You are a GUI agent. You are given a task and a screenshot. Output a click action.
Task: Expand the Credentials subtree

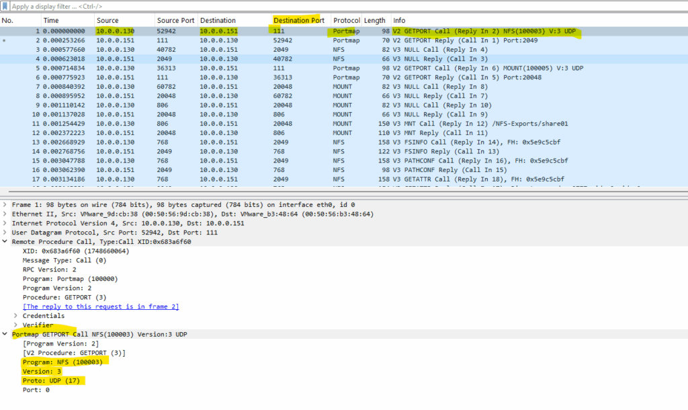(x=16, y=316)
